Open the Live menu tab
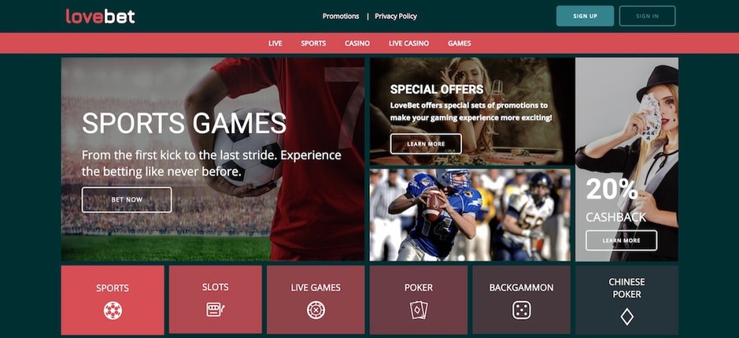Viewport: 739px width, 338px height. [x=275, y=44]
